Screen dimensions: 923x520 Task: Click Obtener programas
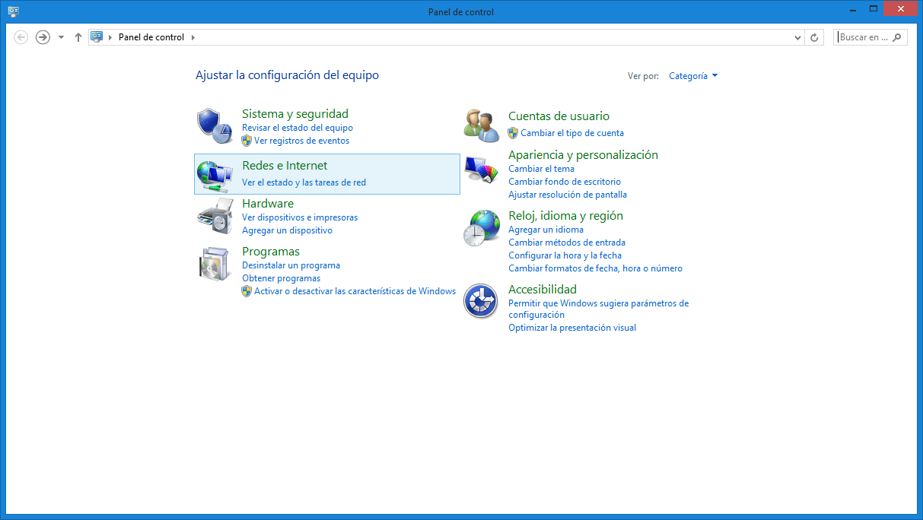(281, 278)
